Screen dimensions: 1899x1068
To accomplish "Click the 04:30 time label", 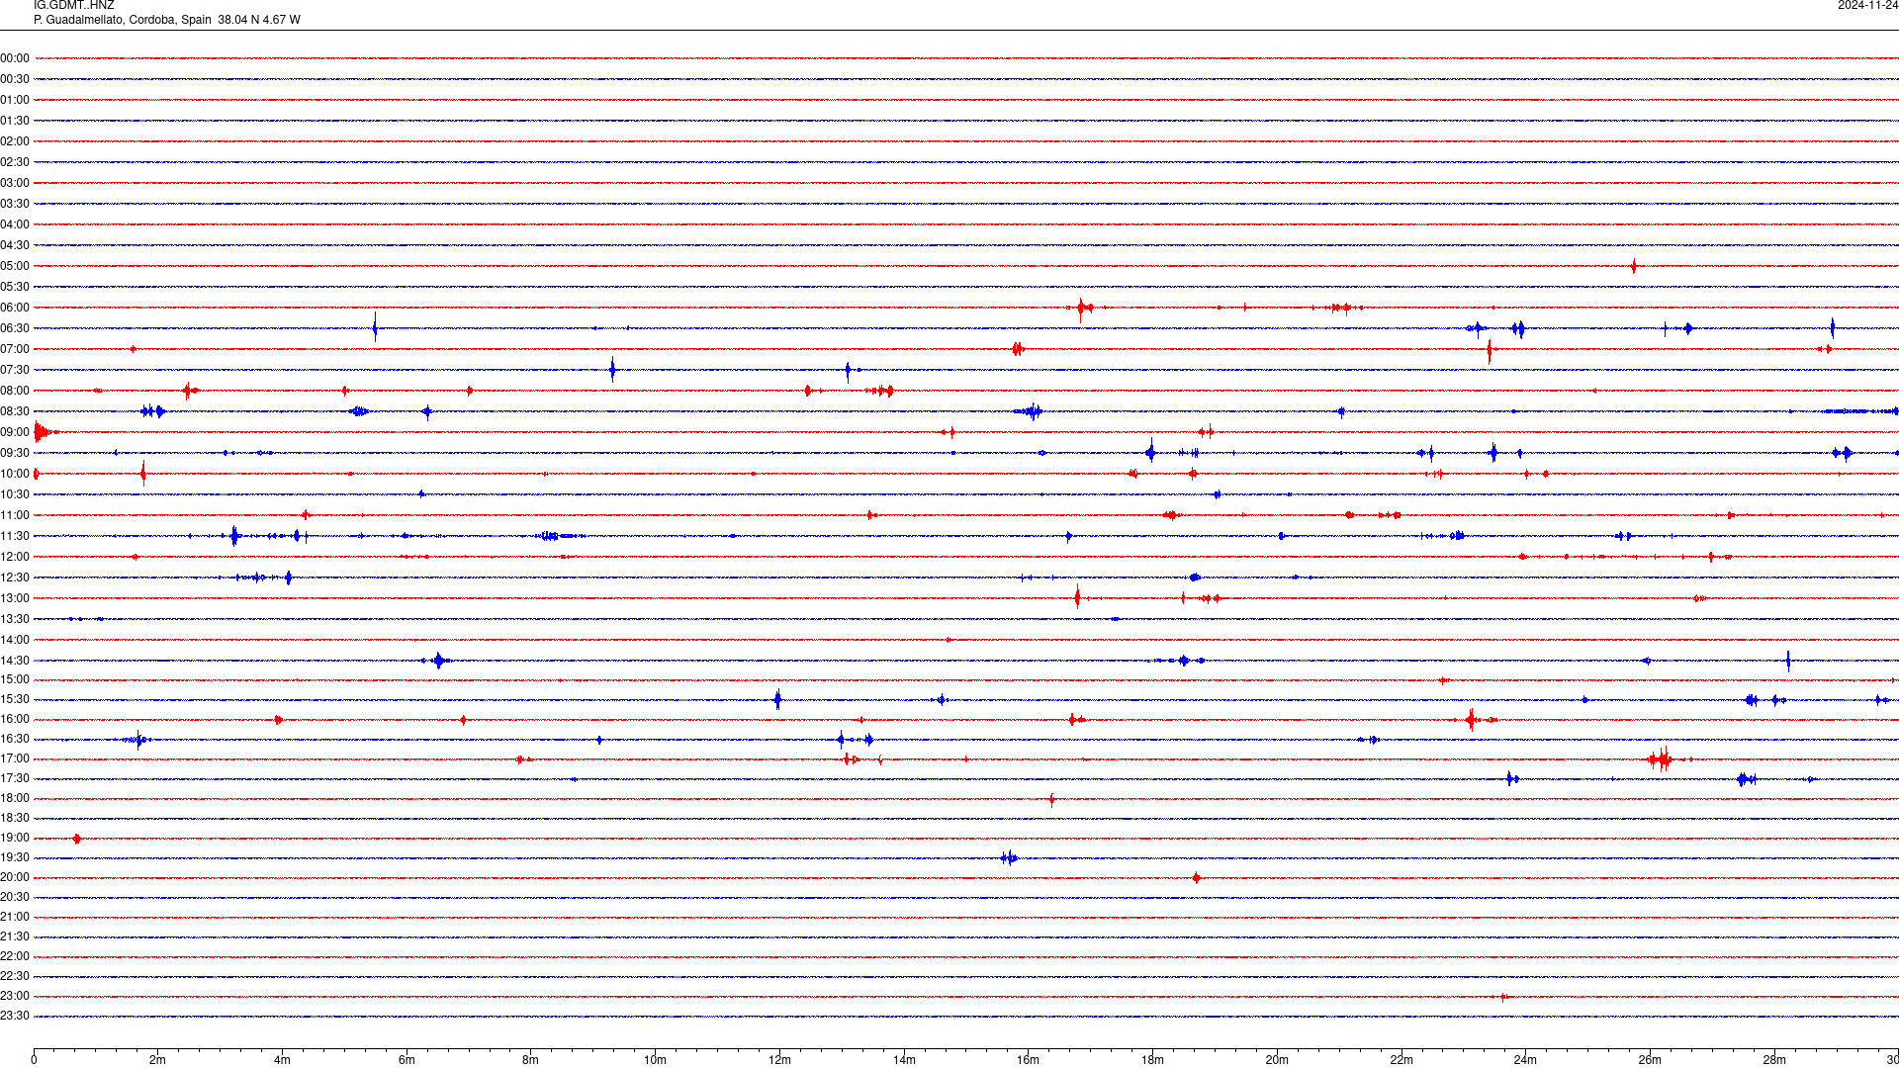I will coord(15,245).
